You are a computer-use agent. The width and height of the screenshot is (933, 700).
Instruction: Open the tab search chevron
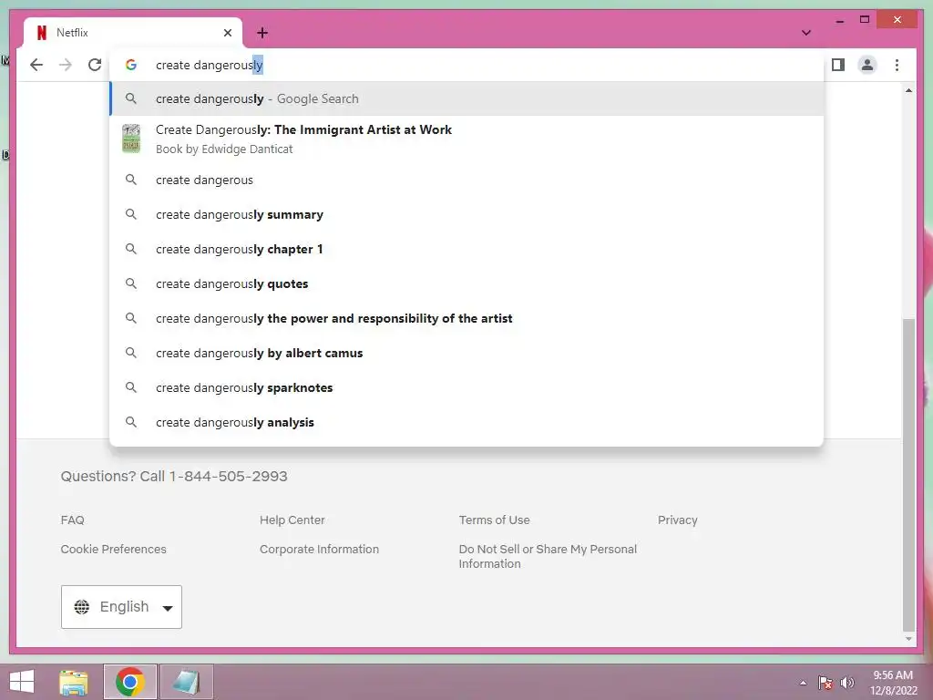pyautogui.click(x=806, y=33)
